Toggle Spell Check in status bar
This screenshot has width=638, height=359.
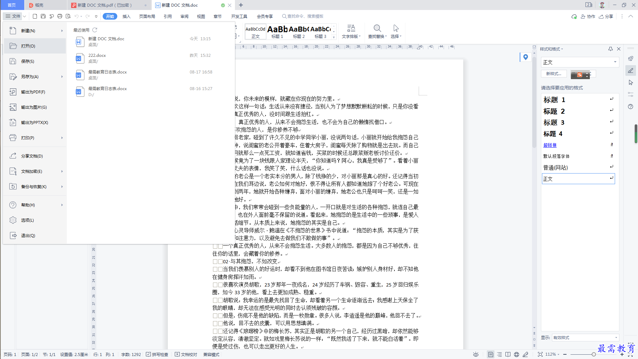(x=157, y=354)
